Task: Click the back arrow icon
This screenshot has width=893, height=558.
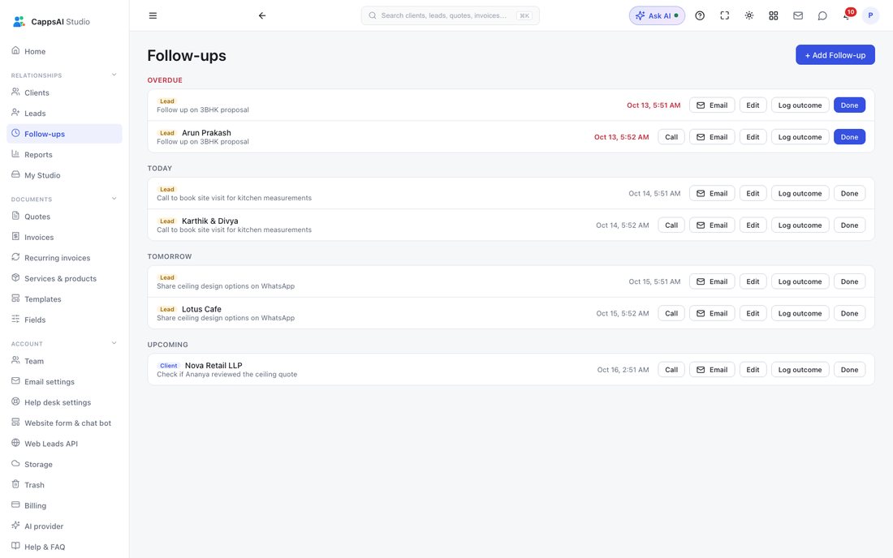Action: 262,15
